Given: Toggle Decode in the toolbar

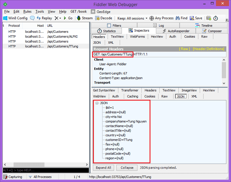Looking at the screenshot, I should [x=104, y=18].
